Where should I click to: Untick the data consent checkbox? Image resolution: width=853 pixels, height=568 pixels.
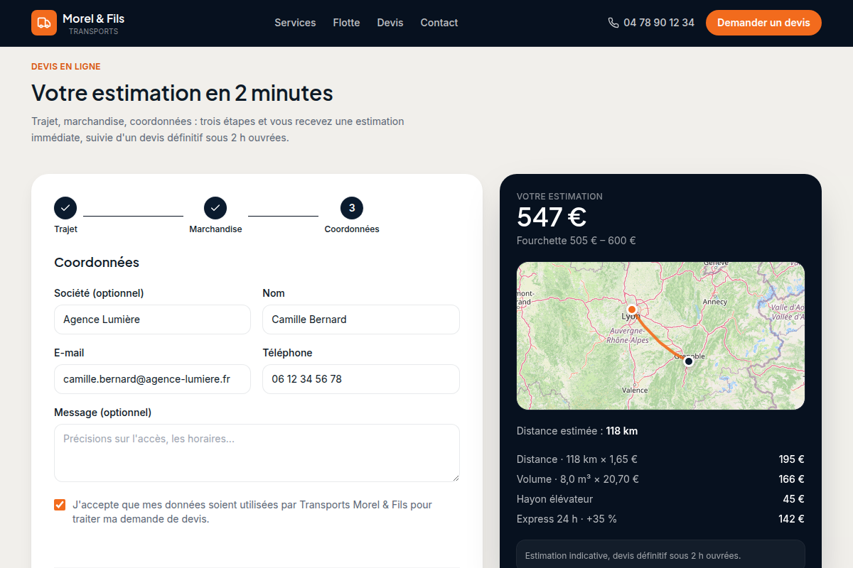pyautogui.click(x=60, y=505)
